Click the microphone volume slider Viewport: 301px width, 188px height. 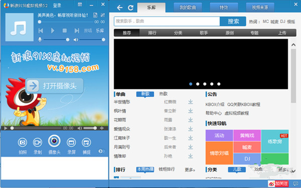(x=56, y=40)
